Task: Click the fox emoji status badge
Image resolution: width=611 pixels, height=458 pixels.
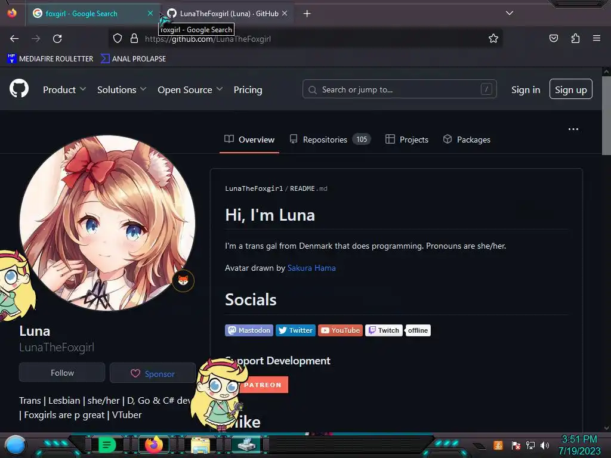Action: coord(183,280)
